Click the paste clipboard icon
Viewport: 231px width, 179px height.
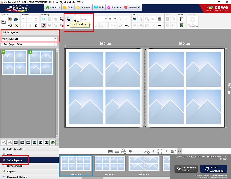coord(36,25)
